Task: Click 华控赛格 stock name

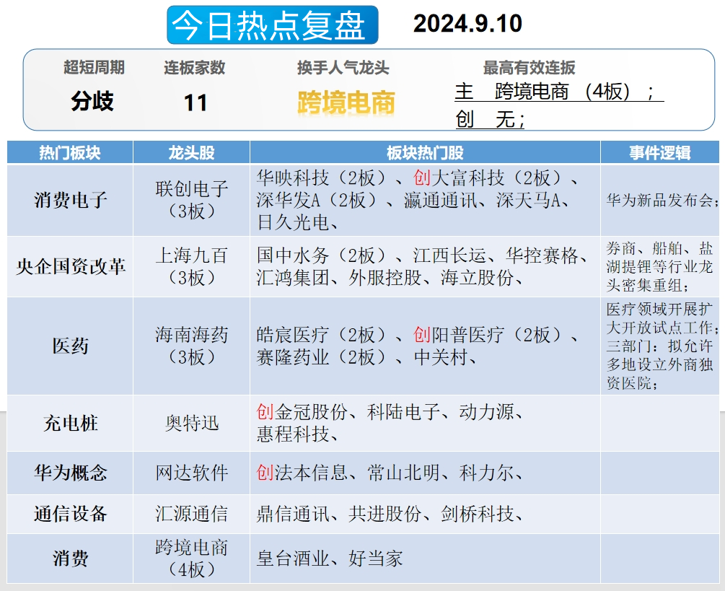Action: tap(542, 255)
